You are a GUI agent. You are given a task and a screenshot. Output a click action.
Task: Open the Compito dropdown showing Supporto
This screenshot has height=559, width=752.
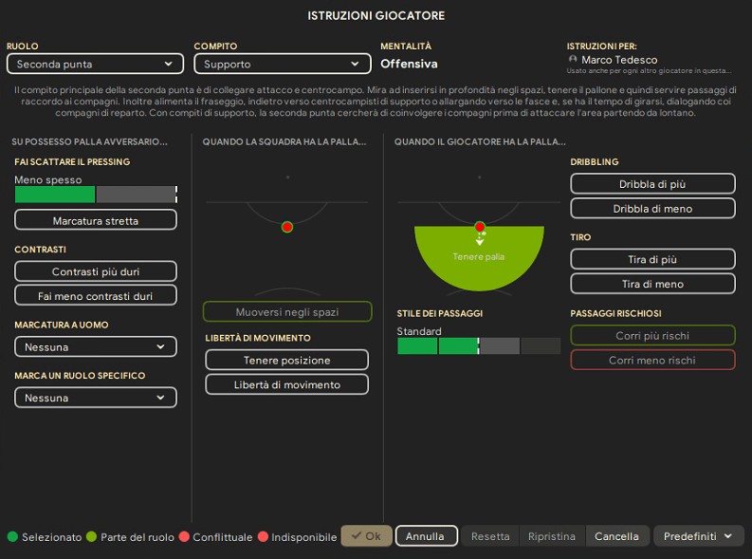point(282,64)
